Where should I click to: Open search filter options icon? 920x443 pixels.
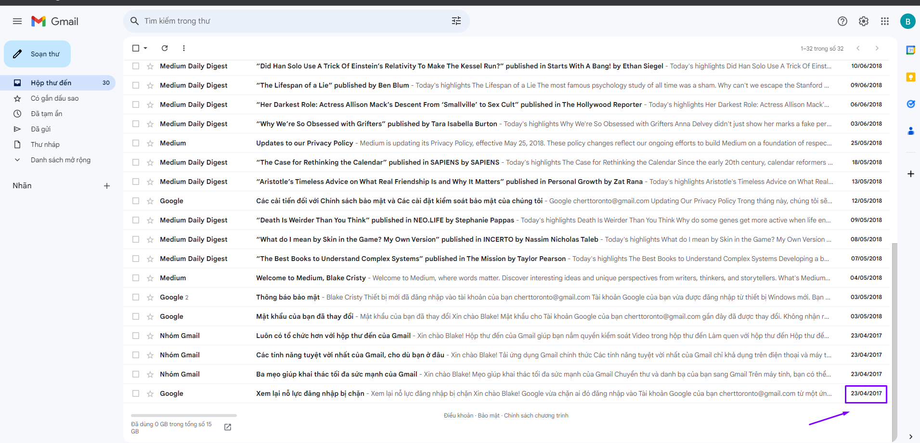pyautogui.click(x=456, y=21)
